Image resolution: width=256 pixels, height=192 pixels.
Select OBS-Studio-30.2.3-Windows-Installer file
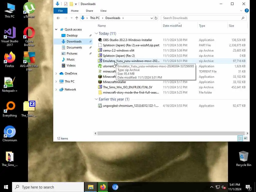[127, 40]
